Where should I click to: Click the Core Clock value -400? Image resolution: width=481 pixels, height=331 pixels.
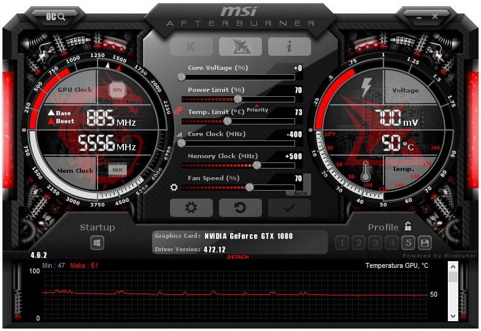point(294,134)
